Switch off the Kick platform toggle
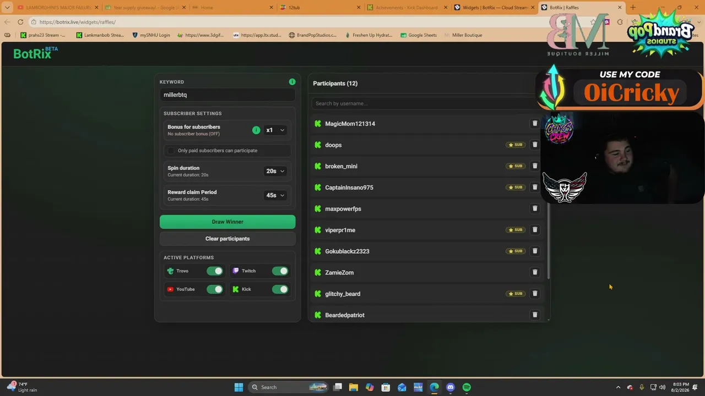The height and width of the screenshot is (396, 705). tap(280, 289)
